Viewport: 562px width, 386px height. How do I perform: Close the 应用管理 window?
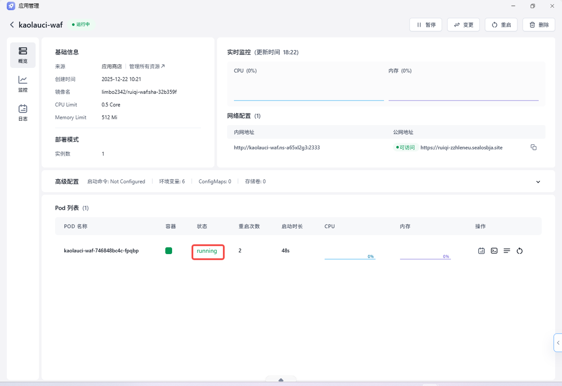coord(552,6)
